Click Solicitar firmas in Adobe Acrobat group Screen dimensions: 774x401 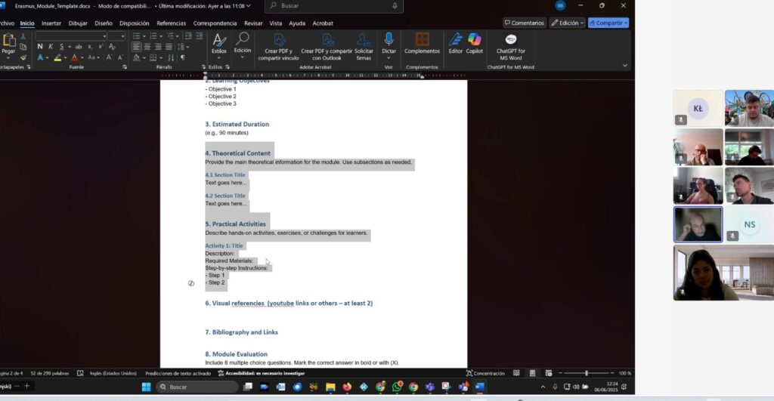pyautogui.click(x=364, y=46)
